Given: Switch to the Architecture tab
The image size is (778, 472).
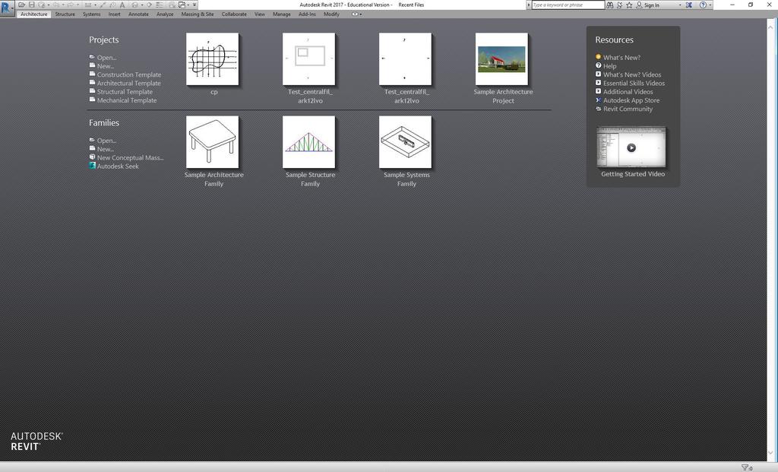Looking at the screenshot, I should coord(33,14).
